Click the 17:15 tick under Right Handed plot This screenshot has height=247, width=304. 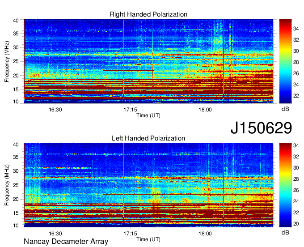130,110
